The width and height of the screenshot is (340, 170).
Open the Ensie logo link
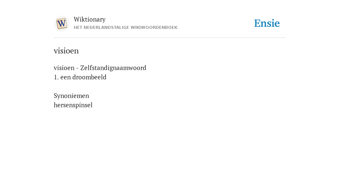click(267, 23)
